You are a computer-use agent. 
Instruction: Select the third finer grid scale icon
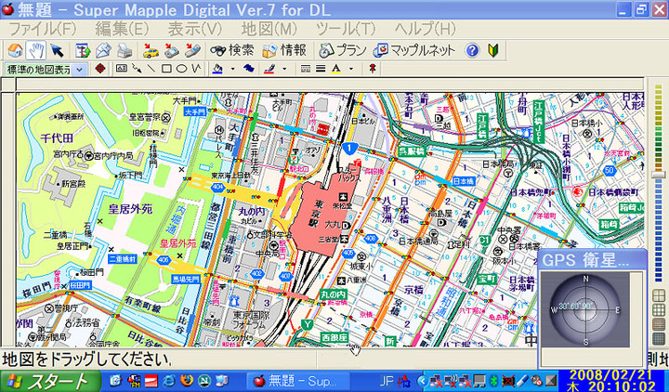(x=659, y=324)
